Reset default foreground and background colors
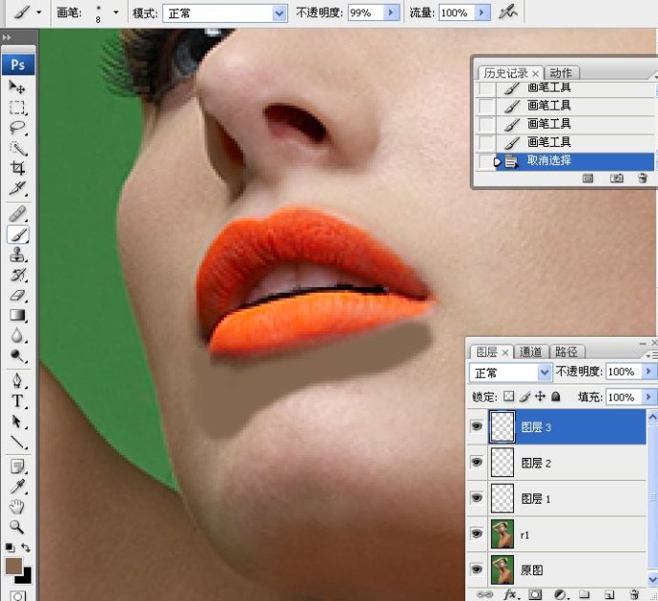The image size is (658, 601). coord(10,548)
